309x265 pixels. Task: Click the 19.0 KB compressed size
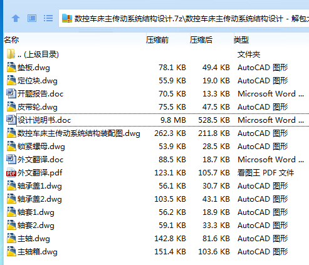(x=216, y=81)
